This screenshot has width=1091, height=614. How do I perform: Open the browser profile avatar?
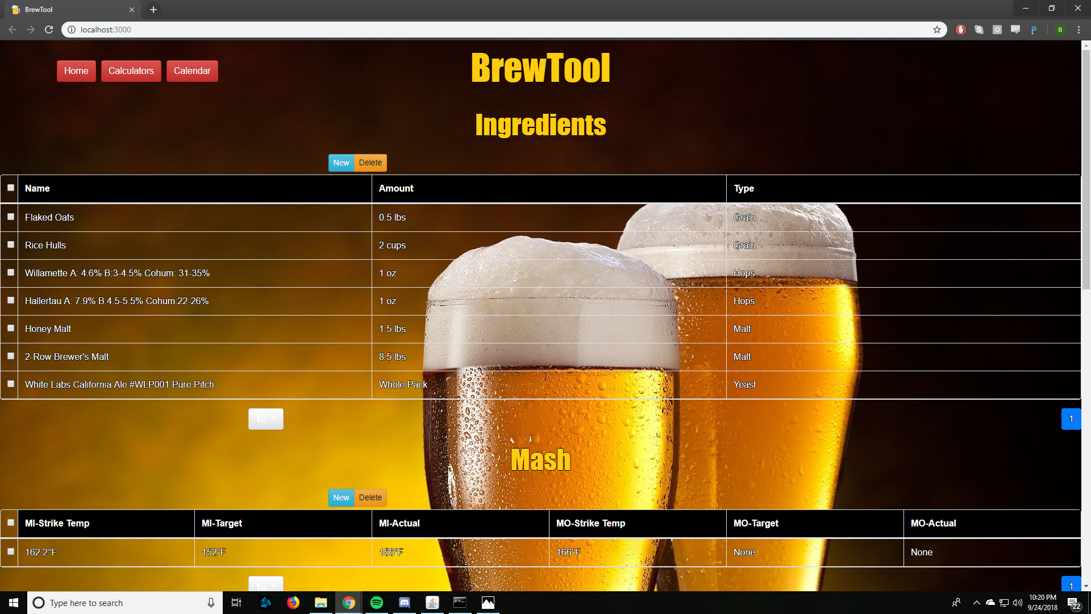tap(1060, 30)
